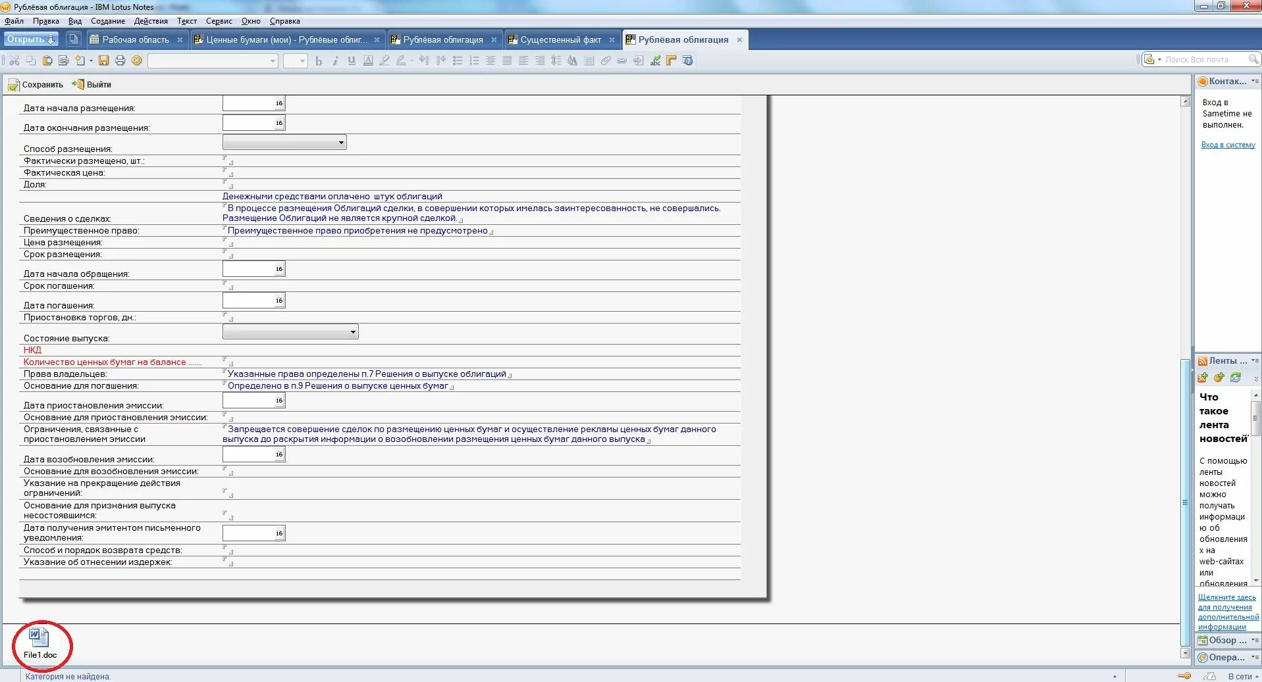Click the spell check icon
This screenshot has width=1262, height=682.
click(655, 61)
